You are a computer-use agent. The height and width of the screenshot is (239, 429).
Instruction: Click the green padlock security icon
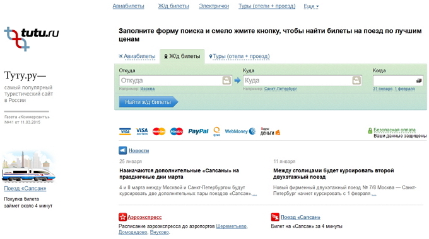(370, 131)
